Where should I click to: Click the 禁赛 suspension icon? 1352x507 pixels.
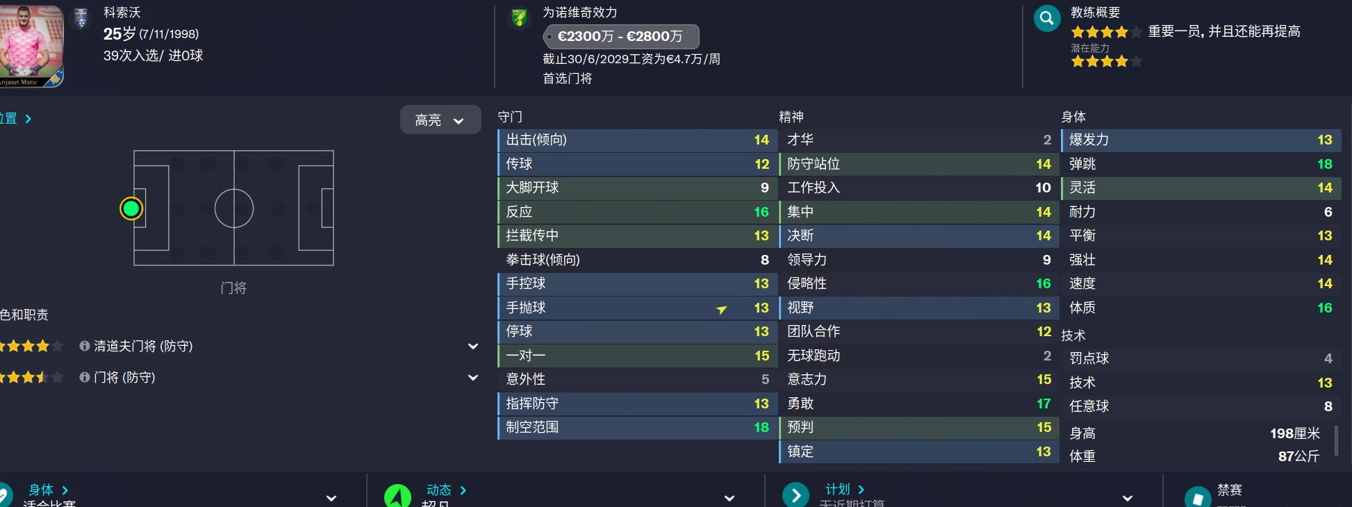tap(1197, 497)
